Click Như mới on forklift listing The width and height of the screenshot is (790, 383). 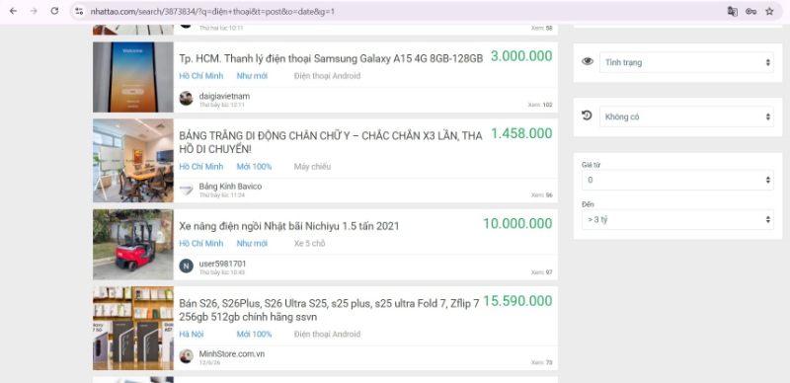pyautogui.click(x=252, y=244)
